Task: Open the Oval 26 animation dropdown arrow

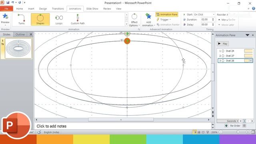Action: [251, 60]
